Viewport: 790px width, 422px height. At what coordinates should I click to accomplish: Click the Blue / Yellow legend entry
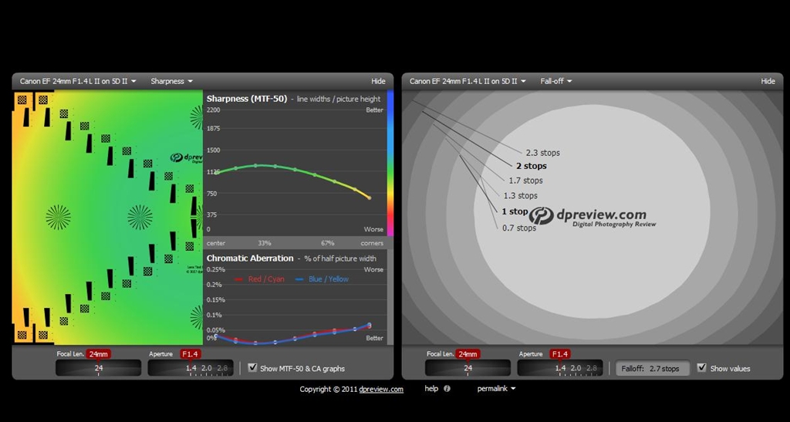[x=322, y=279]
